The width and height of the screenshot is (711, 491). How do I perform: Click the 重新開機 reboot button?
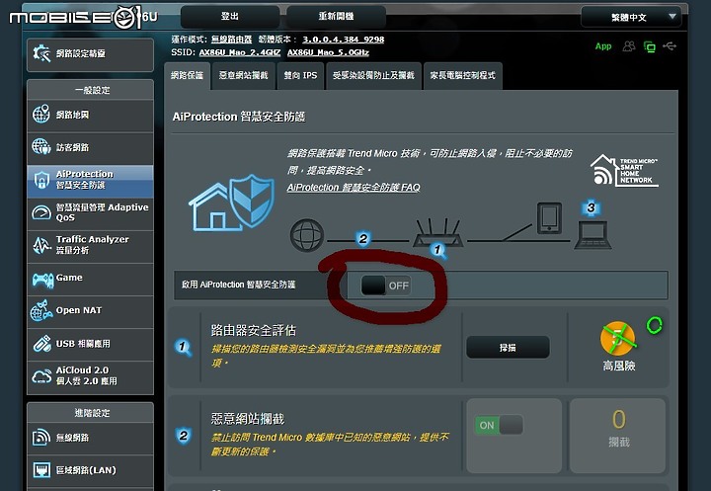click(336, 17)
